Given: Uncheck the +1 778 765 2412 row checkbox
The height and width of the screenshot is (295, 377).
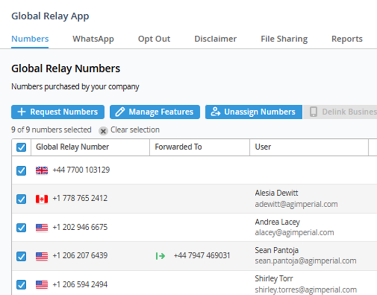Looking at the screenshot, I should [x=21, y=199].
